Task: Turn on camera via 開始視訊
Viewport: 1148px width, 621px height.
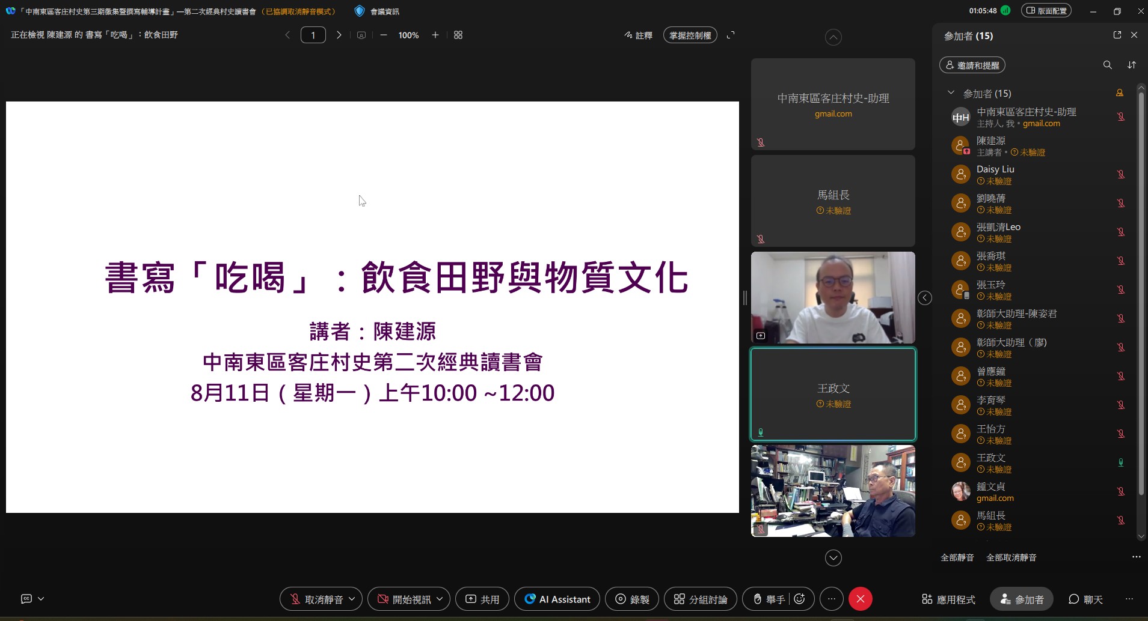Action: pos(405,599)
